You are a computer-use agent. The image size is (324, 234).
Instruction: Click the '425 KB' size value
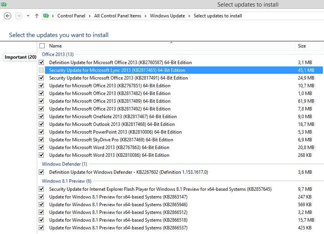click(x=305, y=228)
